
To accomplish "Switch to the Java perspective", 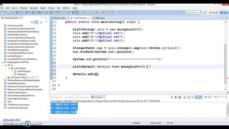I will tap(224, 13).
